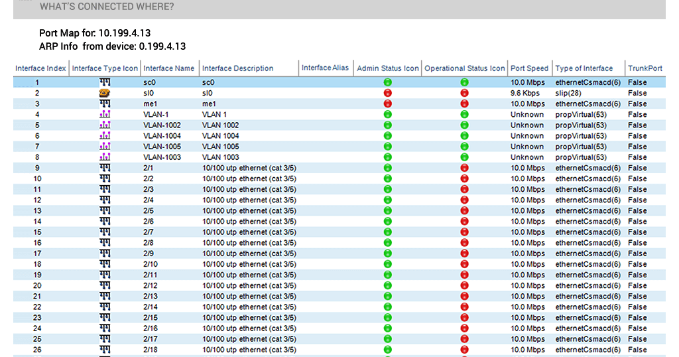This screenshot has height=357, width=679.
Task: Select the TrunkPort 'False' cell for sc0
Action: coord(637,82)
